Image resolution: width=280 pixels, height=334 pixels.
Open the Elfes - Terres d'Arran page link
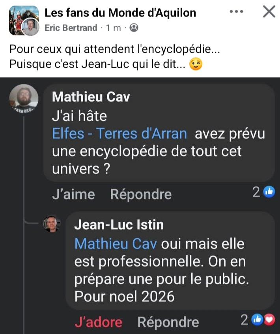[119, 134]
